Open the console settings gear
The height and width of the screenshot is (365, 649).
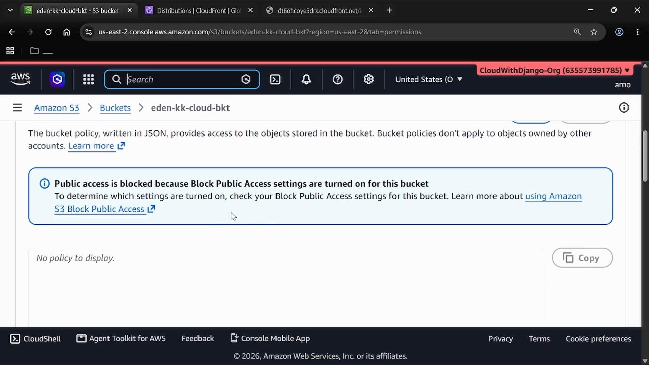click(369, 79)
